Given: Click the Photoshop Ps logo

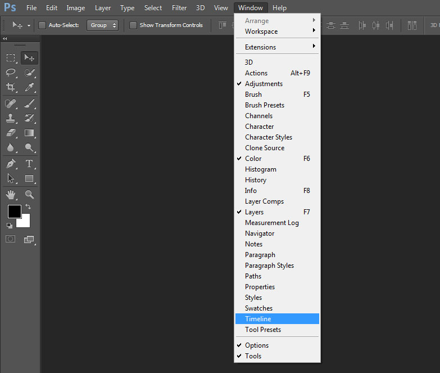Looking at the screenshot, I should 10,7.
